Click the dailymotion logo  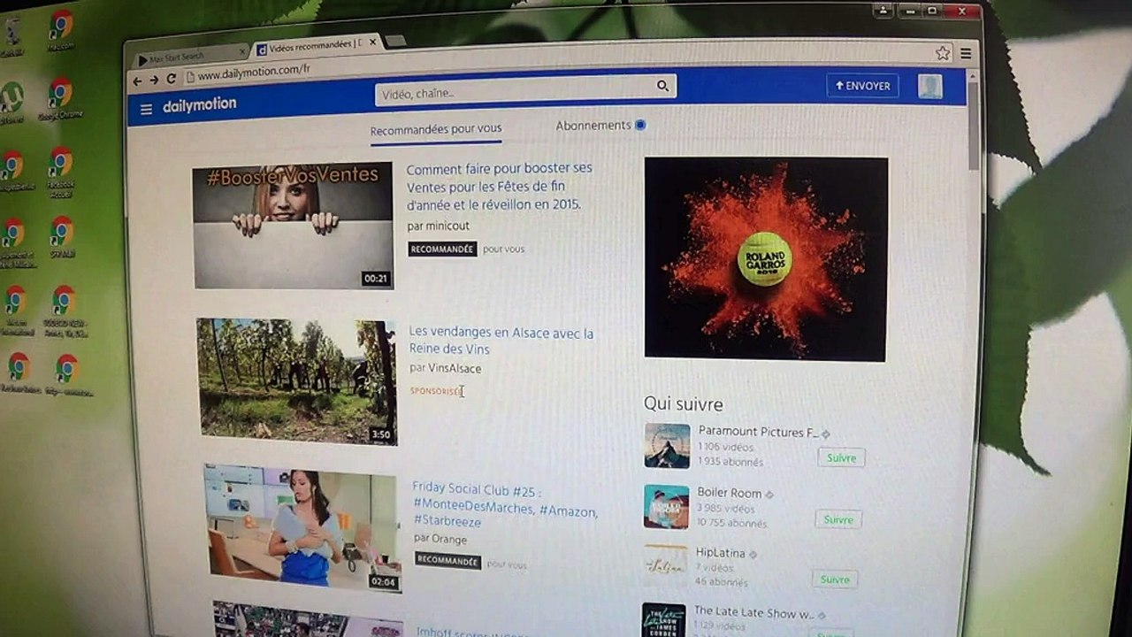click(x=200, y=104)
